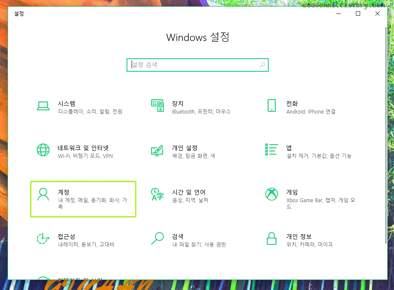Click the 게임 title text
The width and height of the screenshot is (394, 290).
tap(292, 192)
